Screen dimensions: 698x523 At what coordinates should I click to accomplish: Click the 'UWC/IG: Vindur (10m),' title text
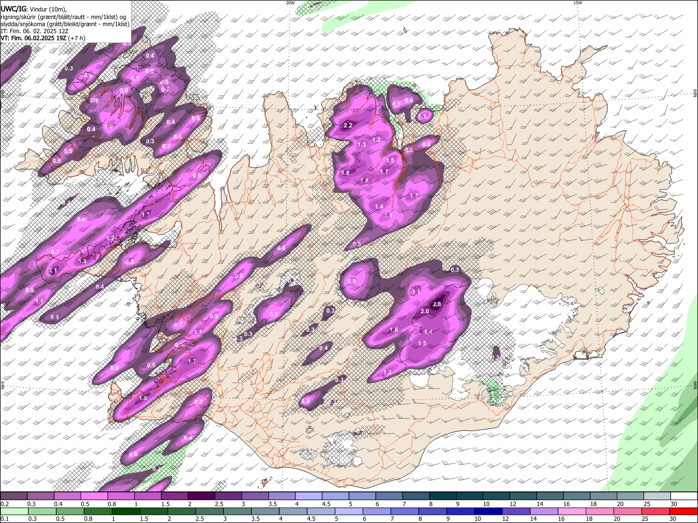34,9
